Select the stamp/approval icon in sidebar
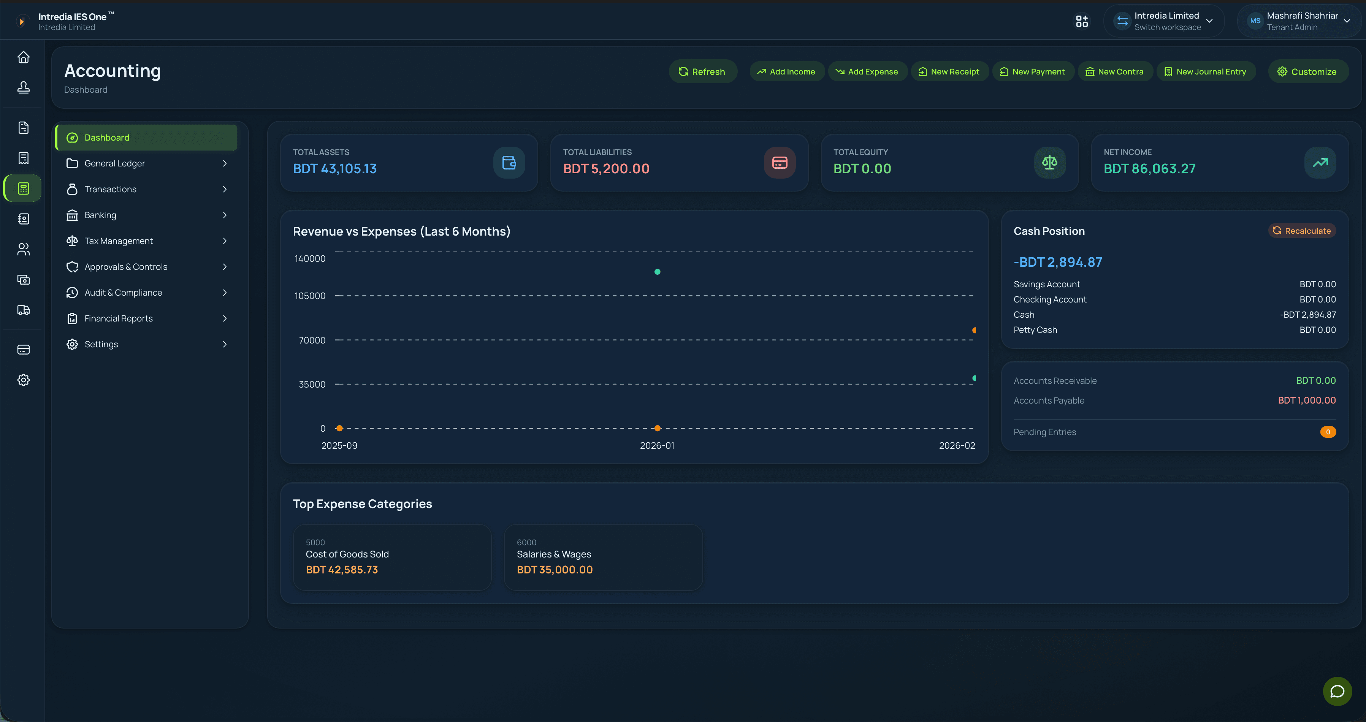1366x722 pixels. [23, 87]
